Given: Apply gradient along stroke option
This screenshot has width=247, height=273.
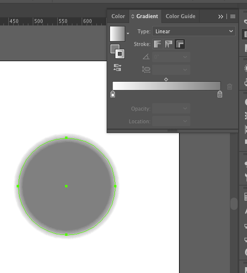Looking at the screenshot, I should 168,44.
